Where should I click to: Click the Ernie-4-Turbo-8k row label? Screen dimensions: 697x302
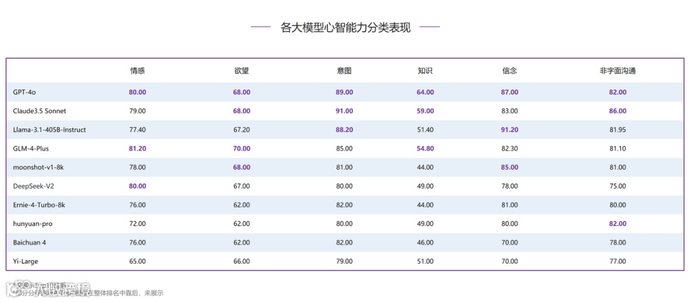tap(39, 205)
